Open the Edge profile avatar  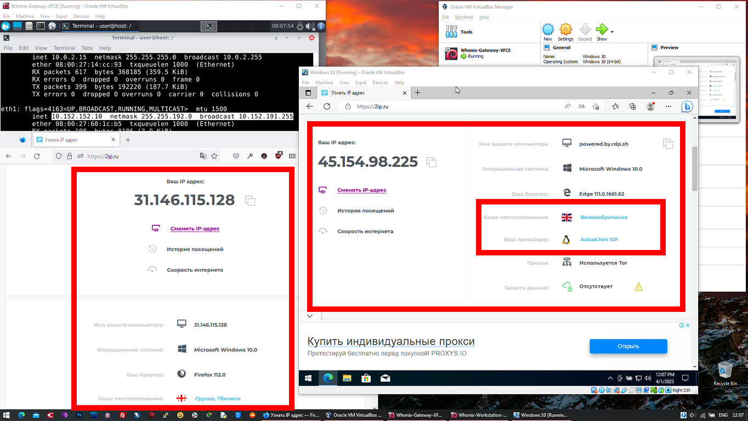click(650, 106)
